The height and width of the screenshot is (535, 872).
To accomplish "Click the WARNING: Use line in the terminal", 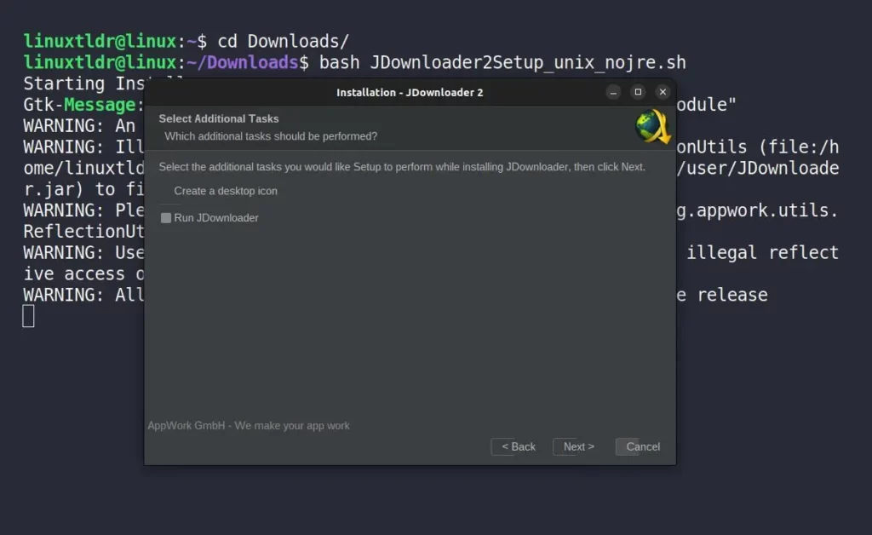I will click(83, 252).
